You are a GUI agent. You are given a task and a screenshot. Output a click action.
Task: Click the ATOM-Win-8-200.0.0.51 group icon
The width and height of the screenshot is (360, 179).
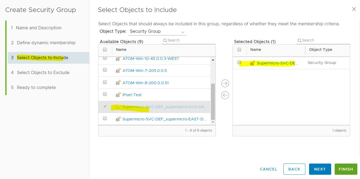pos(118,83)
